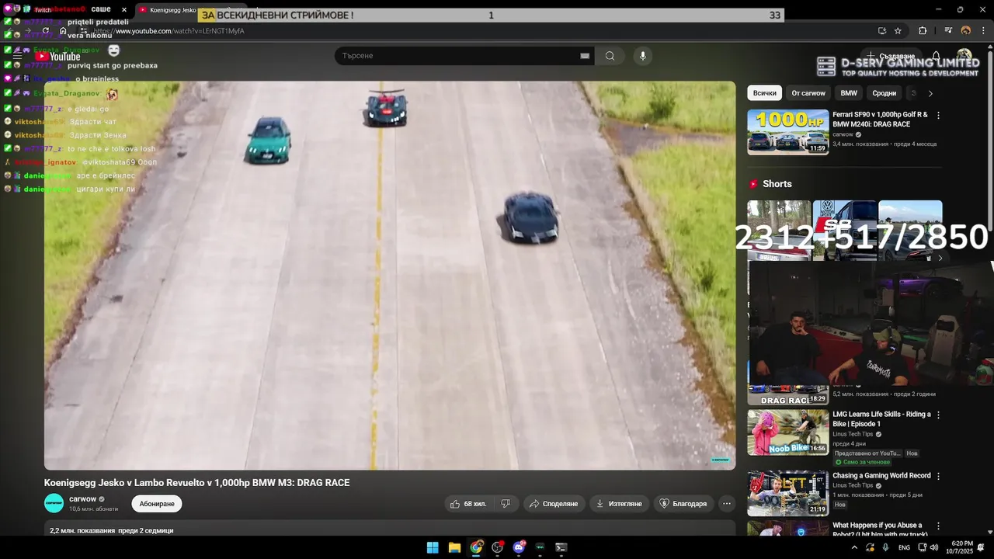The image size is (994, 559).
Task: Open Chasing a Gaming World Record title
Action: tap(881, 475)
